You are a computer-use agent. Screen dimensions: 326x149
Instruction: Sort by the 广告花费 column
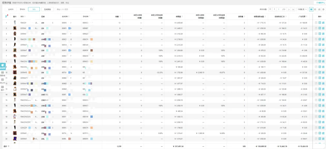(x=302, y=16)
